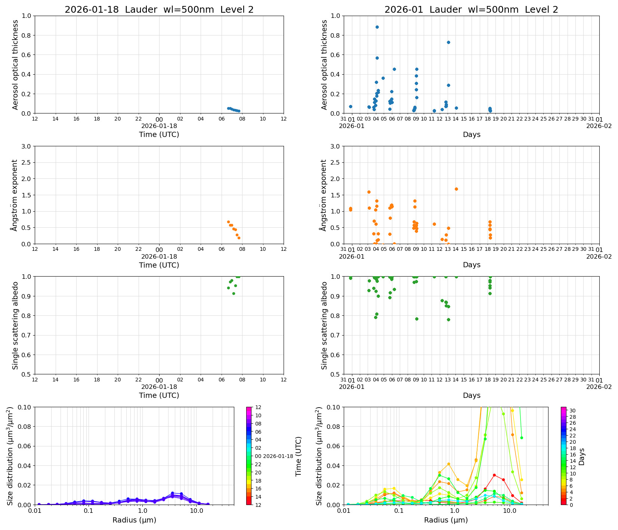Click the day 13 AOT point near 0.73

[448, 42]
